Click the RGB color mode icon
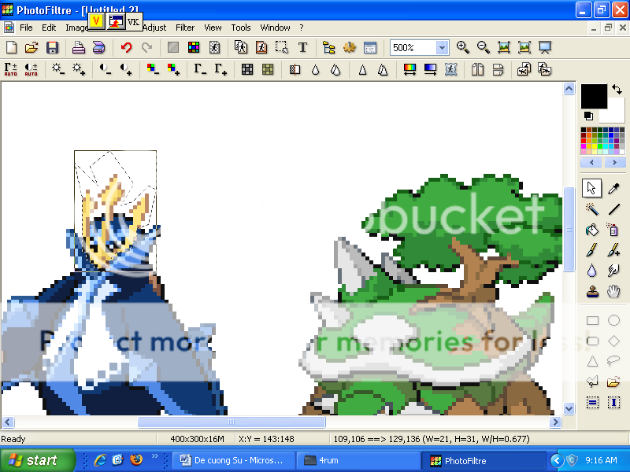This screenshot has height=472, width=630. [x=194, y=47]
